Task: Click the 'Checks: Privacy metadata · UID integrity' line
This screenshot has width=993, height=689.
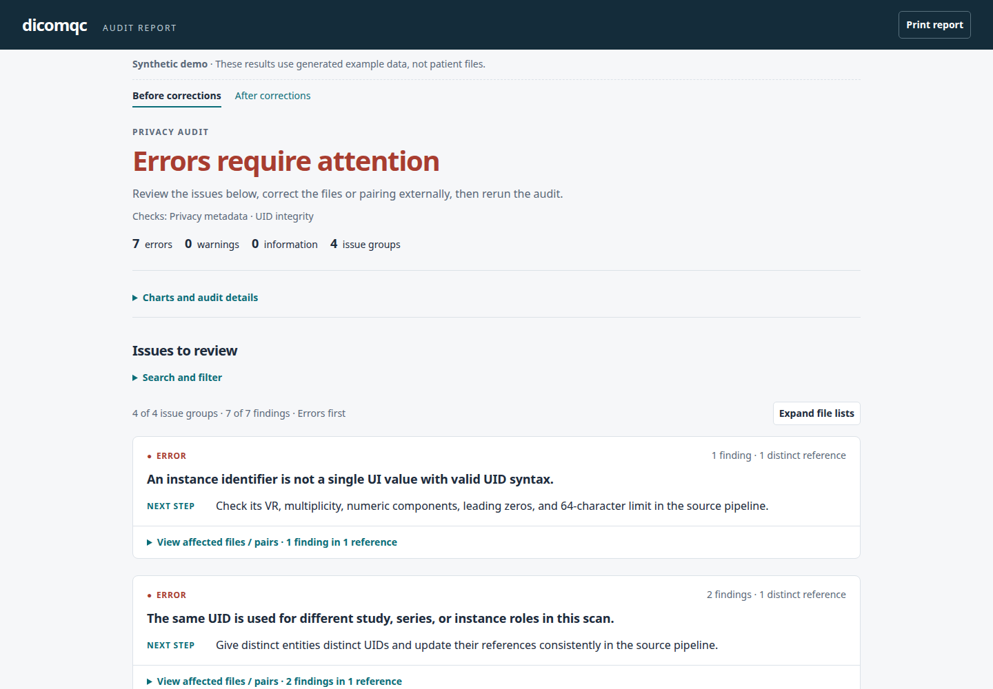Action: click(223, 216)
